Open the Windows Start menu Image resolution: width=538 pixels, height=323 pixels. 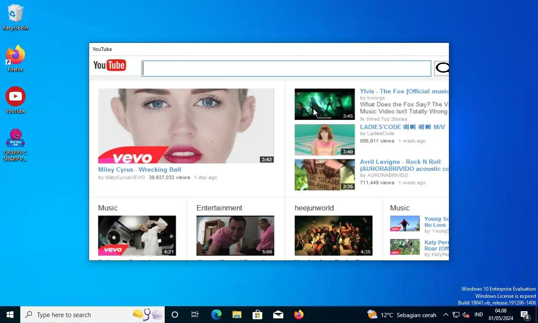[x=10, y=315]
